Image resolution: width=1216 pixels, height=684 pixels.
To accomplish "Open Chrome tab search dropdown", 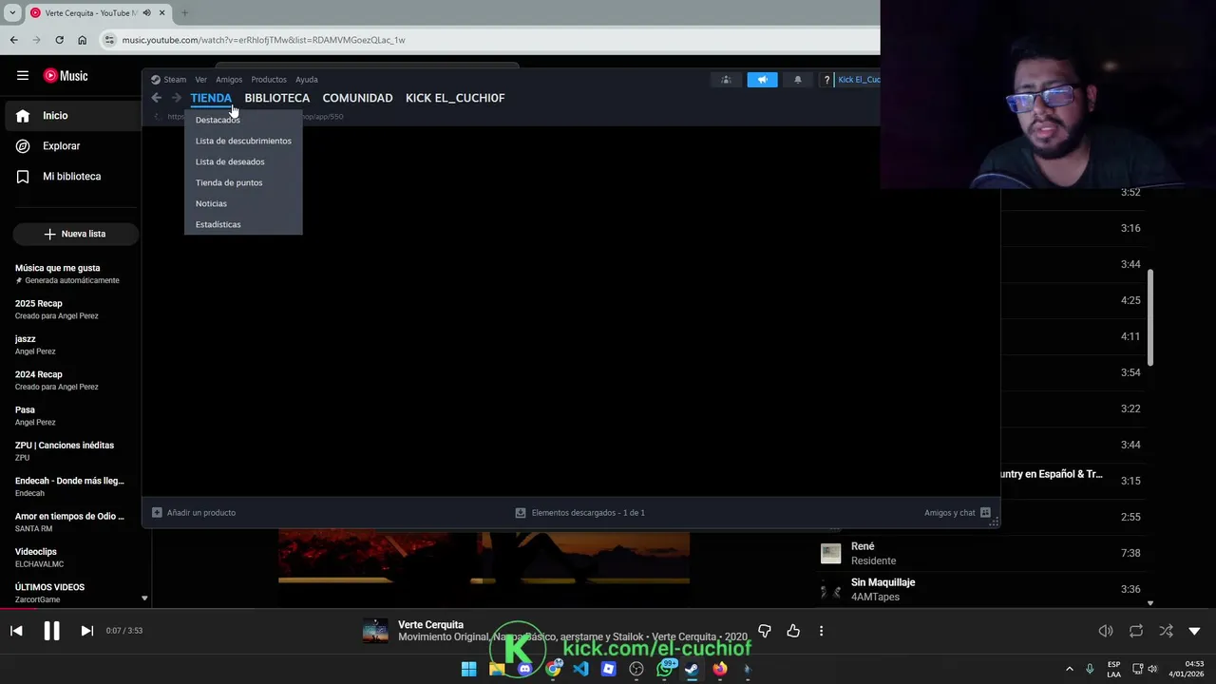I will tap(12, 13).
